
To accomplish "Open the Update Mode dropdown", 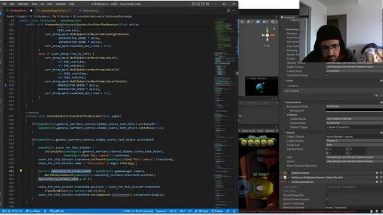I will (x=354, y=119).
